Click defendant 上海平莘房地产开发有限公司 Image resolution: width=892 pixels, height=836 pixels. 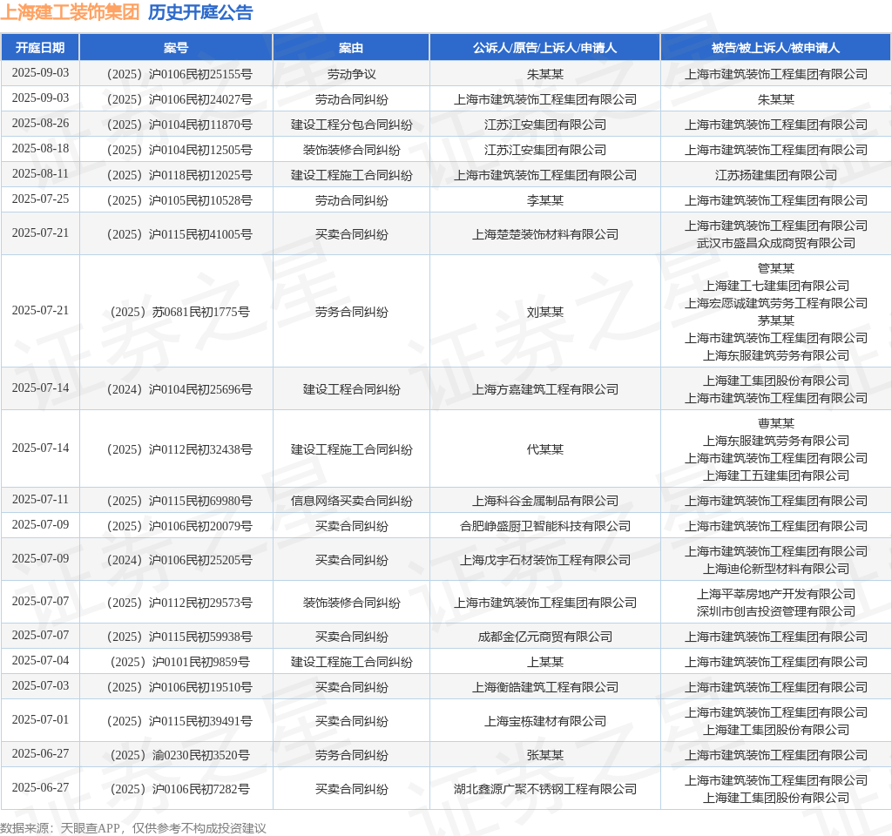point(776,594)
